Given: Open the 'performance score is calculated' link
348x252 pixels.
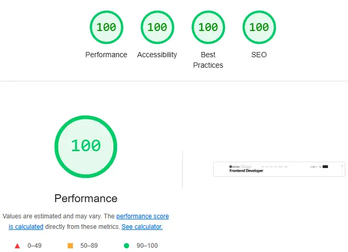Looking at the screenshot, I should point(142,216).
